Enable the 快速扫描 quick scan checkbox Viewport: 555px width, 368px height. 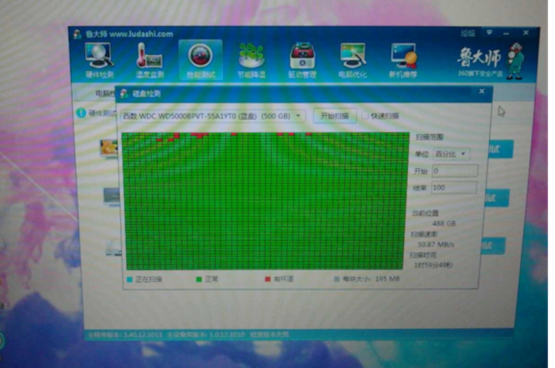tap(365, 116)
